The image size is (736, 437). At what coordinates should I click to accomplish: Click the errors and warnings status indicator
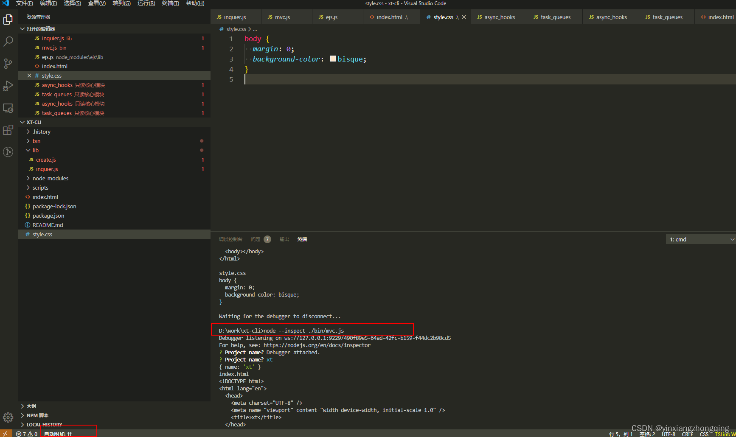(27, 434)
